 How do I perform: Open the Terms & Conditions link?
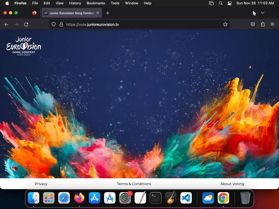pos(134,184)
